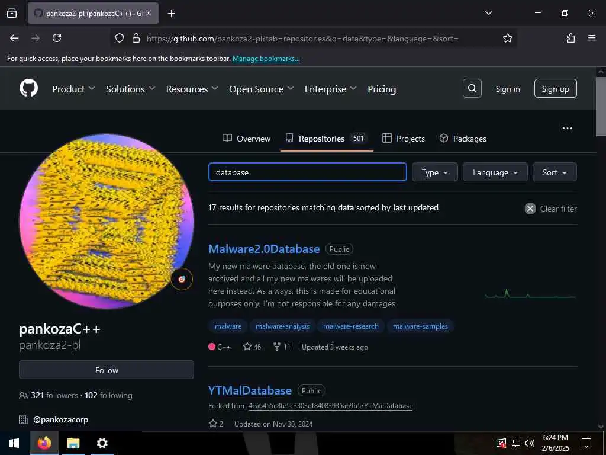The height and width of the screenshot is (455, 606).
Task: Click the achievement badge on the avatar
Action: click(182, 279)
